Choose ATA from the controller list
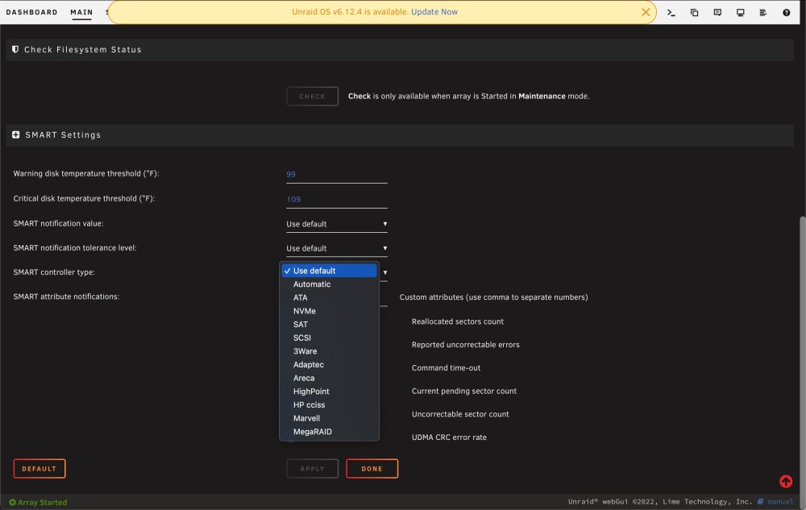 [329, 297]
